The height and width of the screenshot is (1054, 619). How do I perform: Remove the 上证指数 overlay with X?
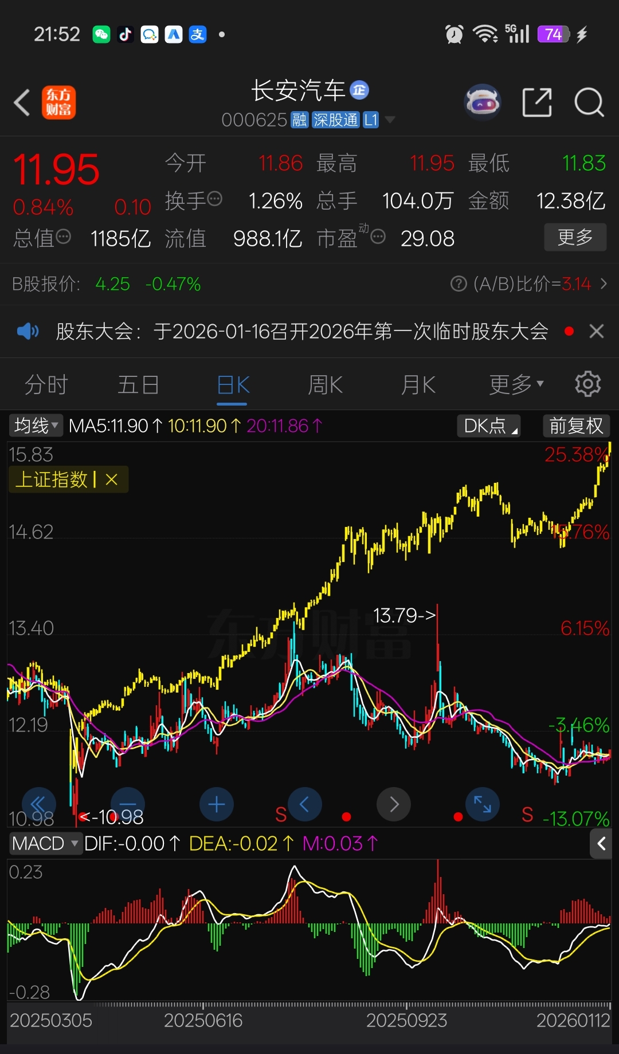coord(112,479)
